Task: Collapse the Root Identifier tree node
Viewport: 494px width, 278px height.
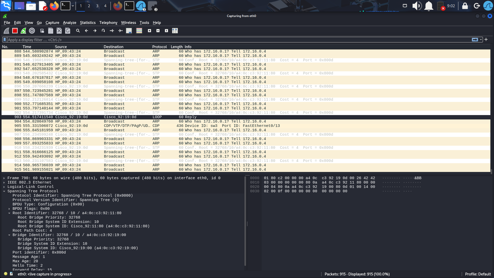Action: 9,213
